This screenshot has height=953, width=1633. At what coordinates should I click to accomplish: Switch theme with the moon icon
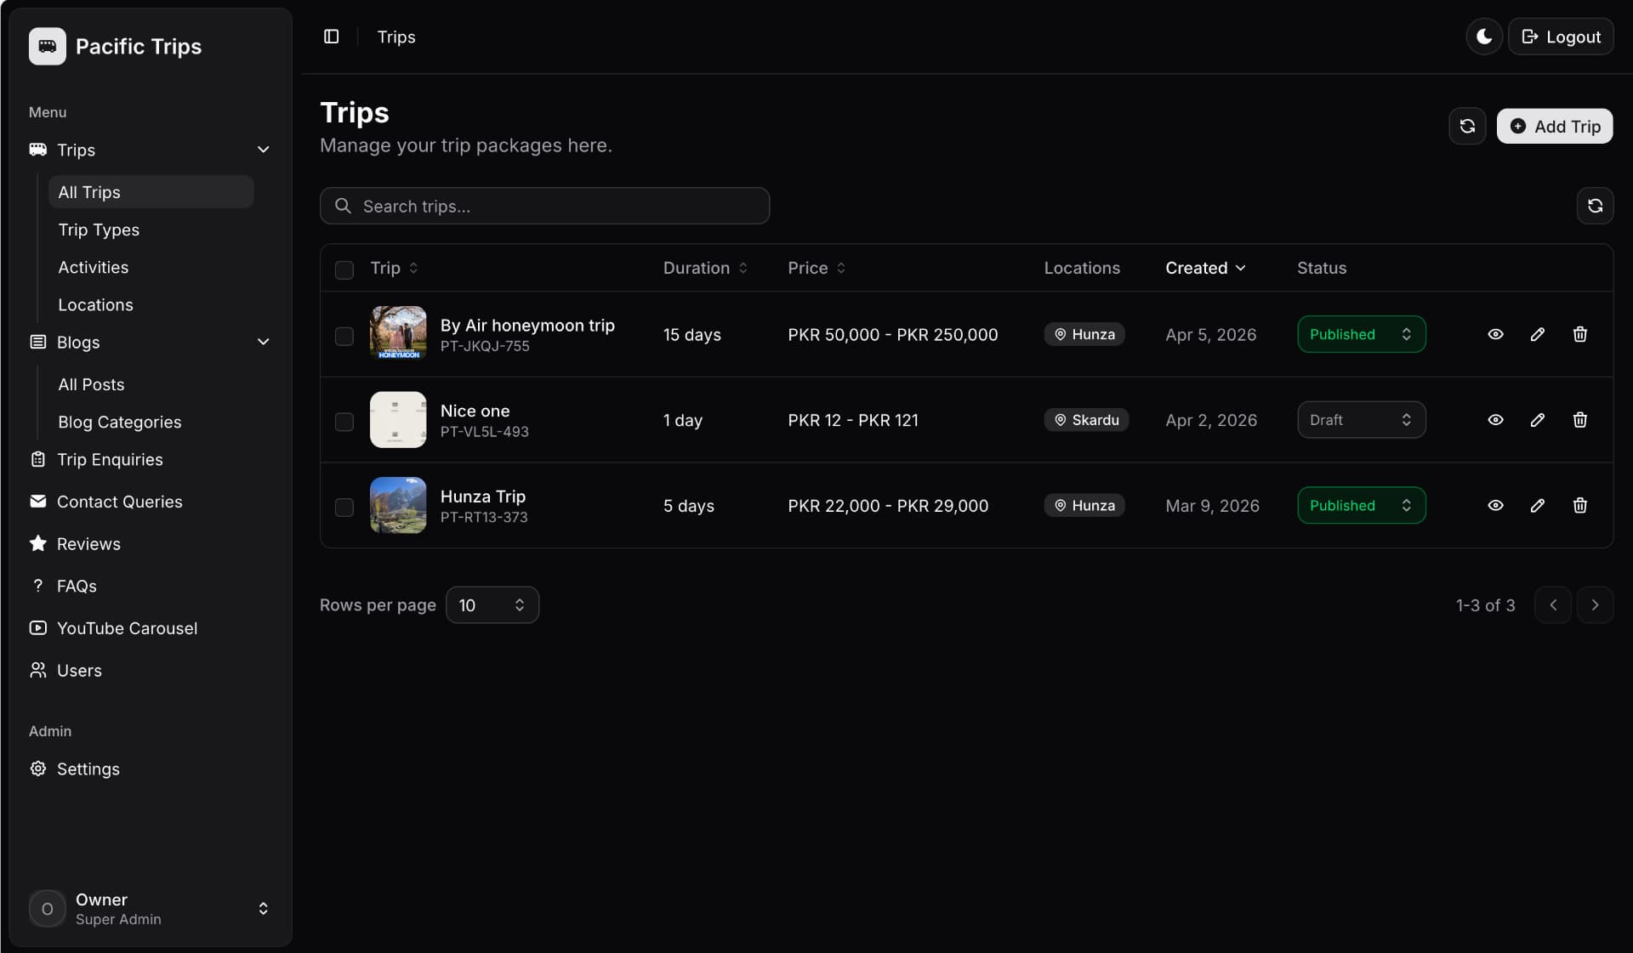pos(1484,37)
